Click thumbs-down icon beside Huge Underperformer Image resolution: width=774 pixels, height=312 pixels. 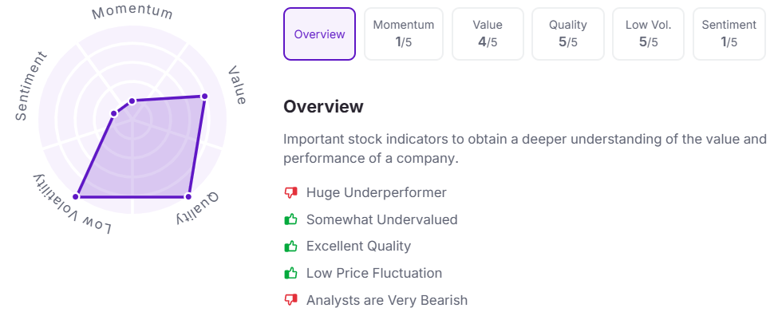[290, 192]
